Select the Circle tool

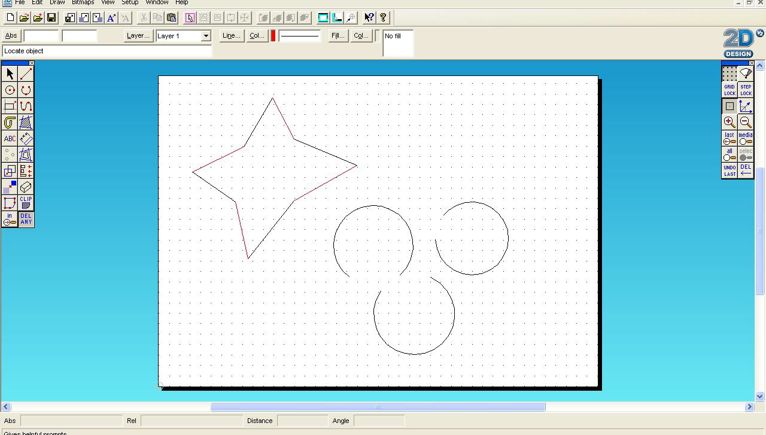[x=9, y=90]
